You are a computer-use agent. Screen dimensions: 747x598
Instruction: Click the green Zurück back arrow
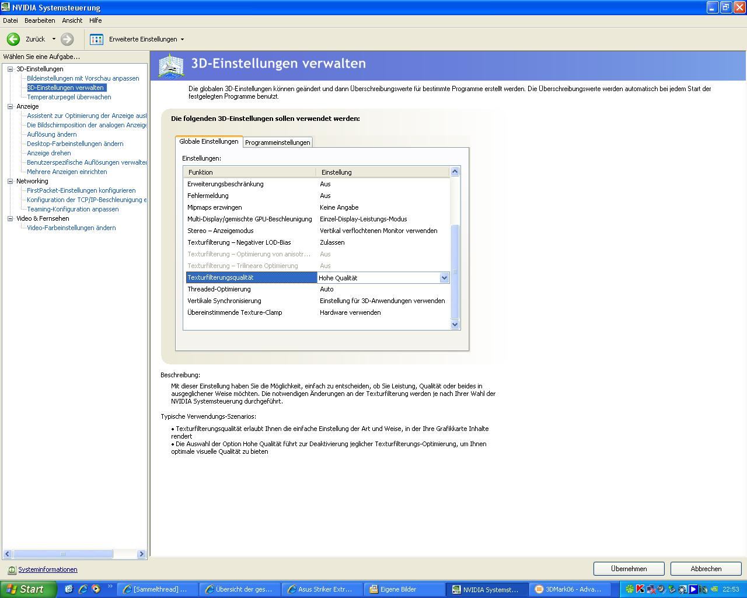click(x=13, y=39)
